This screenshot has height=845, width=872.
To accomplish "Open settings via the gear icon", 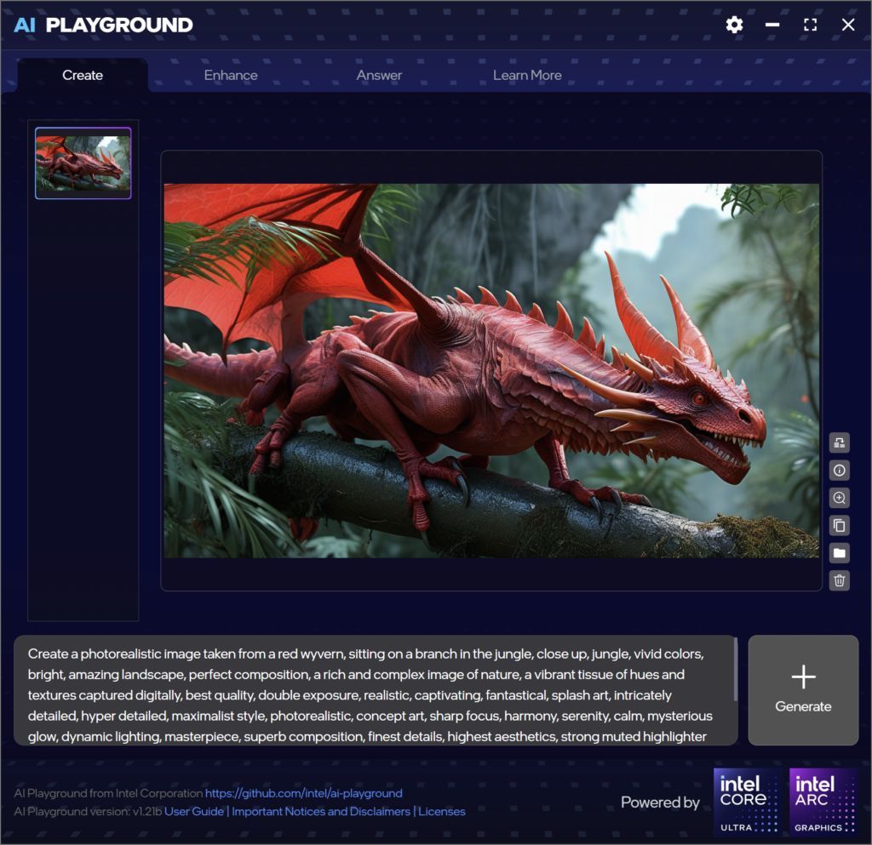I will point(734,25).
